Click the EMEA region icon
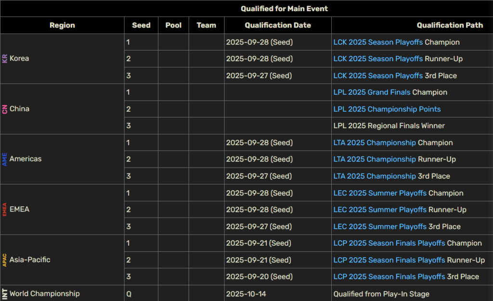This screenshot has width=493, height=301. 5,209
